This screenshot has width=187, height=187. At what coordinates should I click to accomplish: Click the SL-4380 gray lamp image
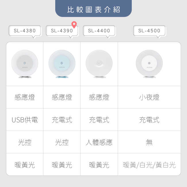pyautogui.click(x=25, y=64)
